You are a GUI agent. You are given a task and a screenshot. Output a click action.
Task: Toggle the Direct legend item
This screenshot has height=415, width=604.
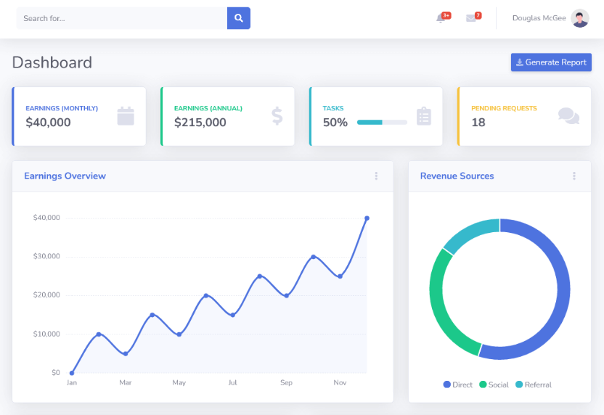tap(457, 385)
